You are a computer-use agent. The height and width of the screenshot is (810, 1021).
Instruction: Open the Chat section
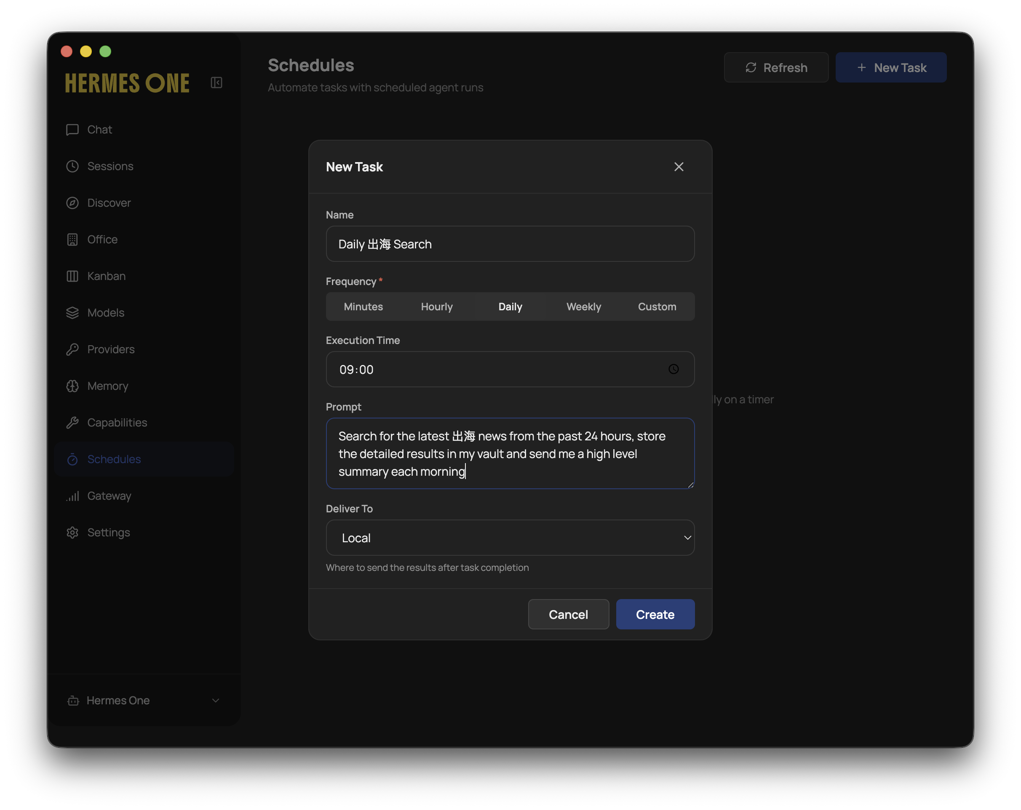pos(144,130)
